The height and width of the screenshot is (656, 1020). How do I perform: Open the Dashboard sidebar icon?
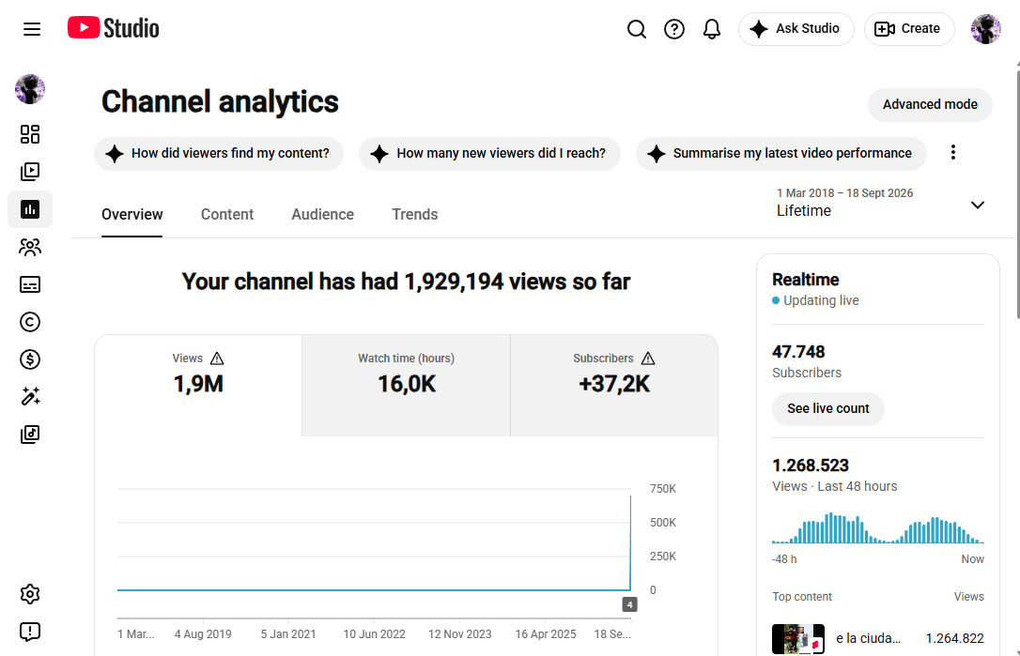tap(30, 134)
